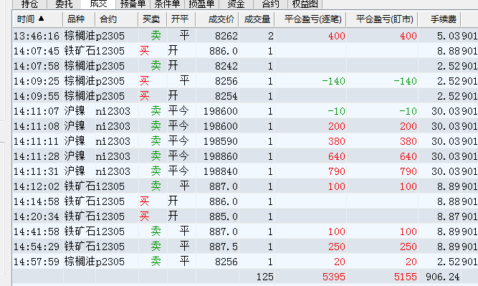Click the total fee 906.24

[x=442, y=277]
